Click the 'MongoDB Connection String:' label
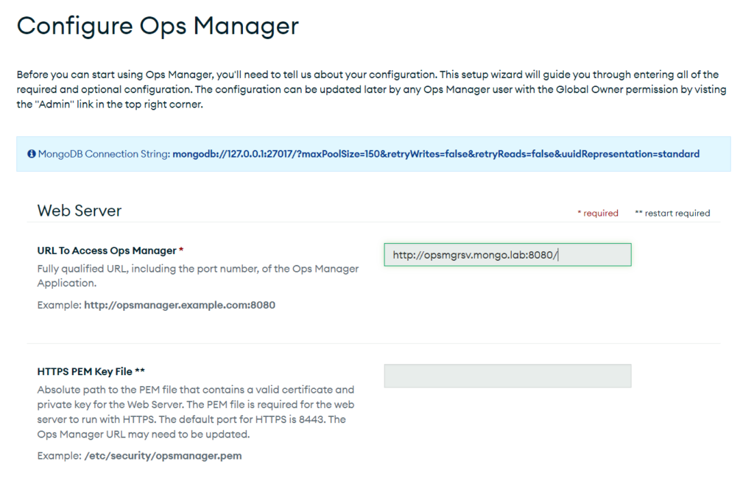The height and width of the screenshot is (484, 754). (104, 154)
